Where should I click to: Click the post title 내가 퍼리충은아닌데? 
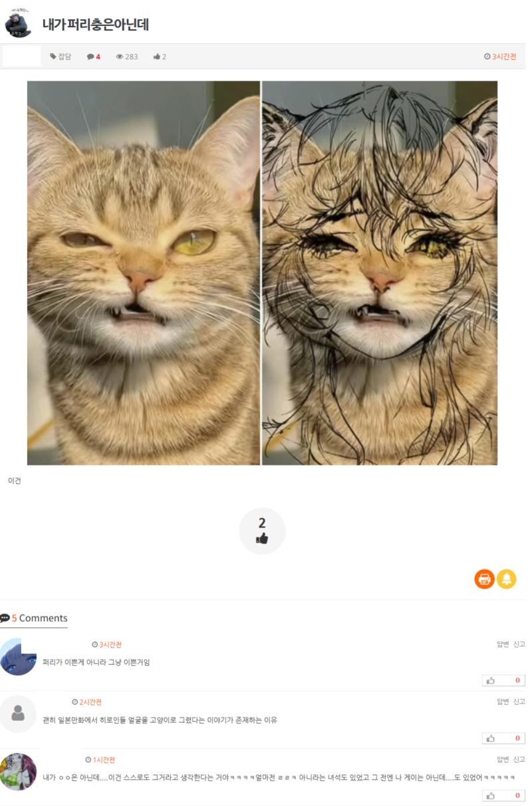point(95,25)
